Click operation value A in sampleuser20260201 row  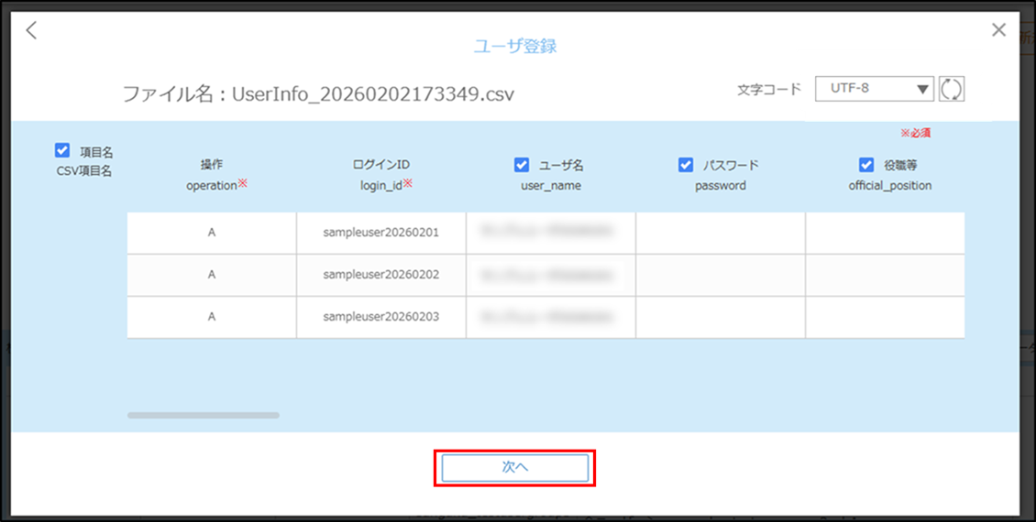pos(212,233)
